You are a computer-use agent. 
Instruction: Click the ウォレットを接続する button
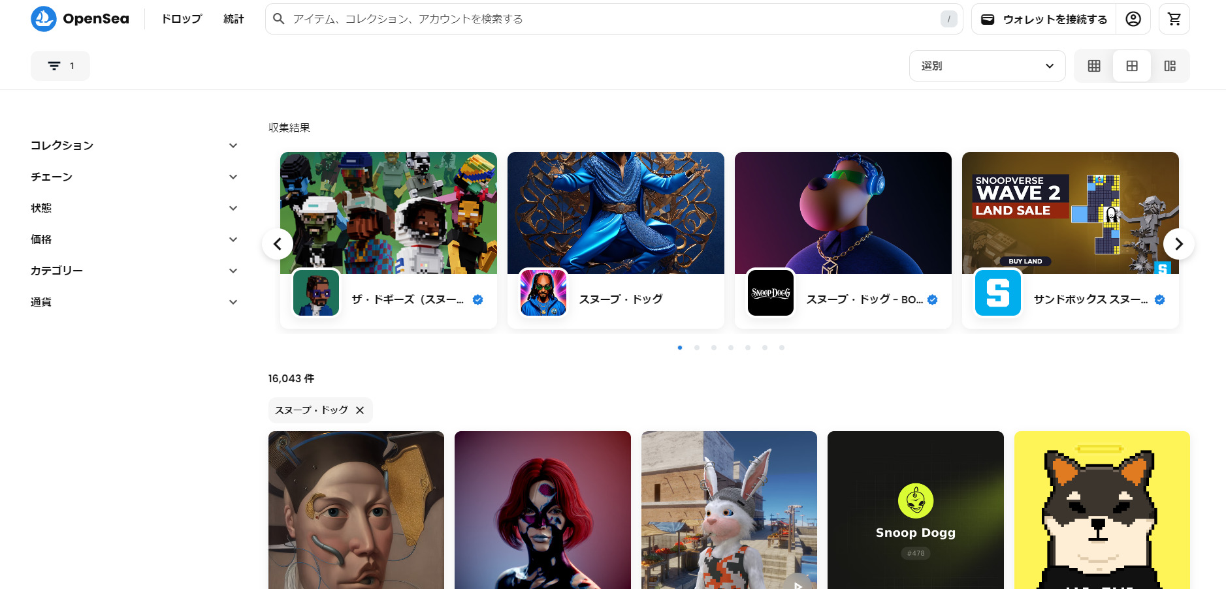(1044, 19)
